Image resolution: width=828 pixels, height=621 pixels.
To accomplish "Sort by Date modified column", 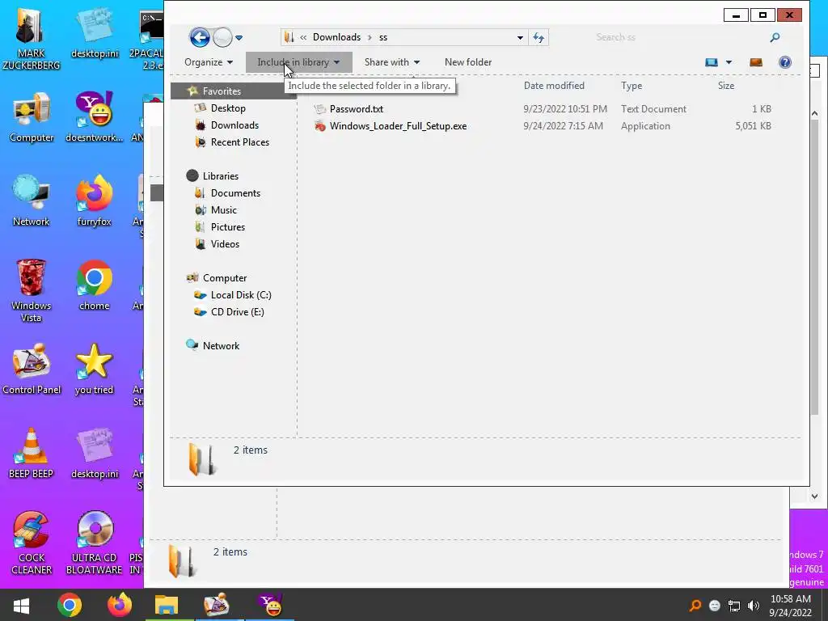I will point(554,86).
